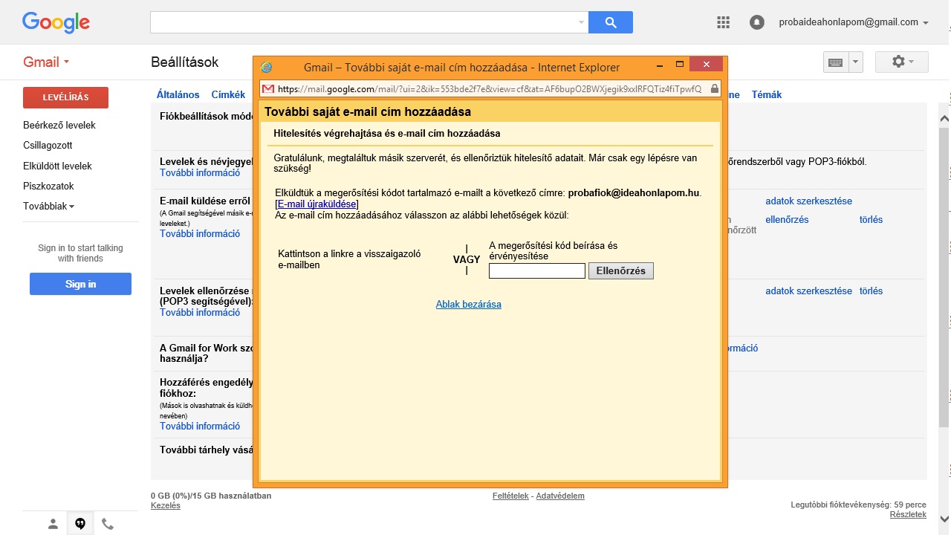Click the input tools keyboard icon

tap(835, 62)
